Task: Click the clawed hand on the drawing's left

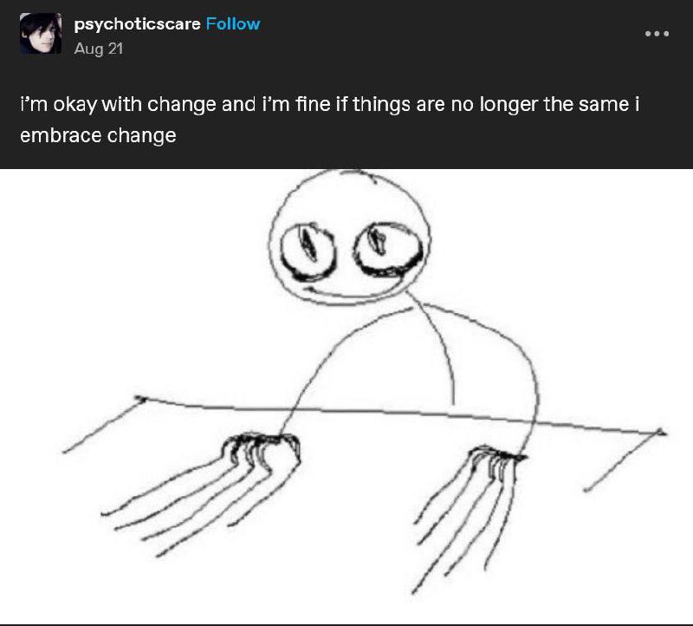Action: (x=261, y=451)
